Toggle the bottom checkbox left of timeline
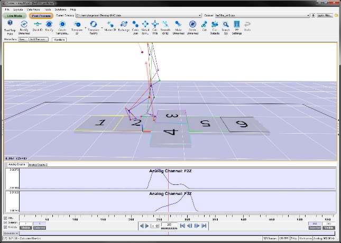Viewport: 341px width, 243px height. pyautogui.click(x=5, y=227)
